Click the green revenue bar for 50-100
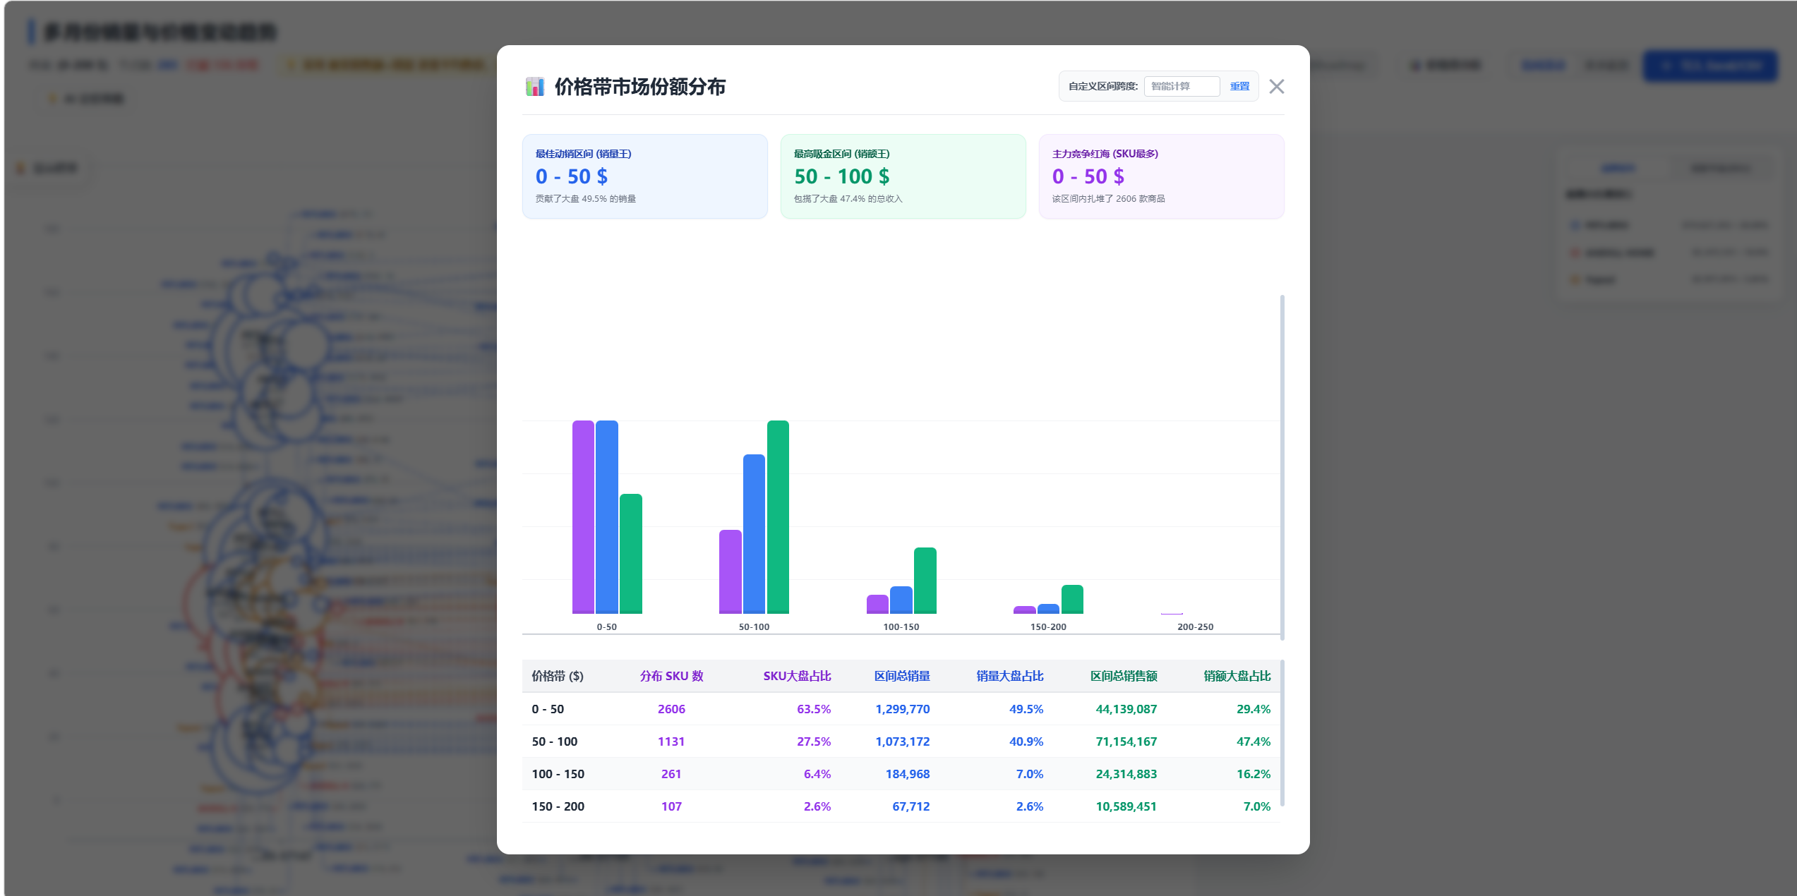Viewport: 1797px width, 896px height. click(x=779, y=517)
